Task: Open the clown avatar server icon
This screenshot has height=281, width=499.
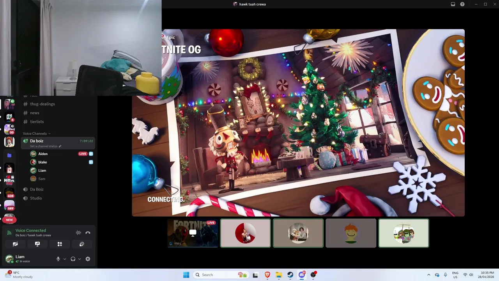Action: click(x=9, y=142)
